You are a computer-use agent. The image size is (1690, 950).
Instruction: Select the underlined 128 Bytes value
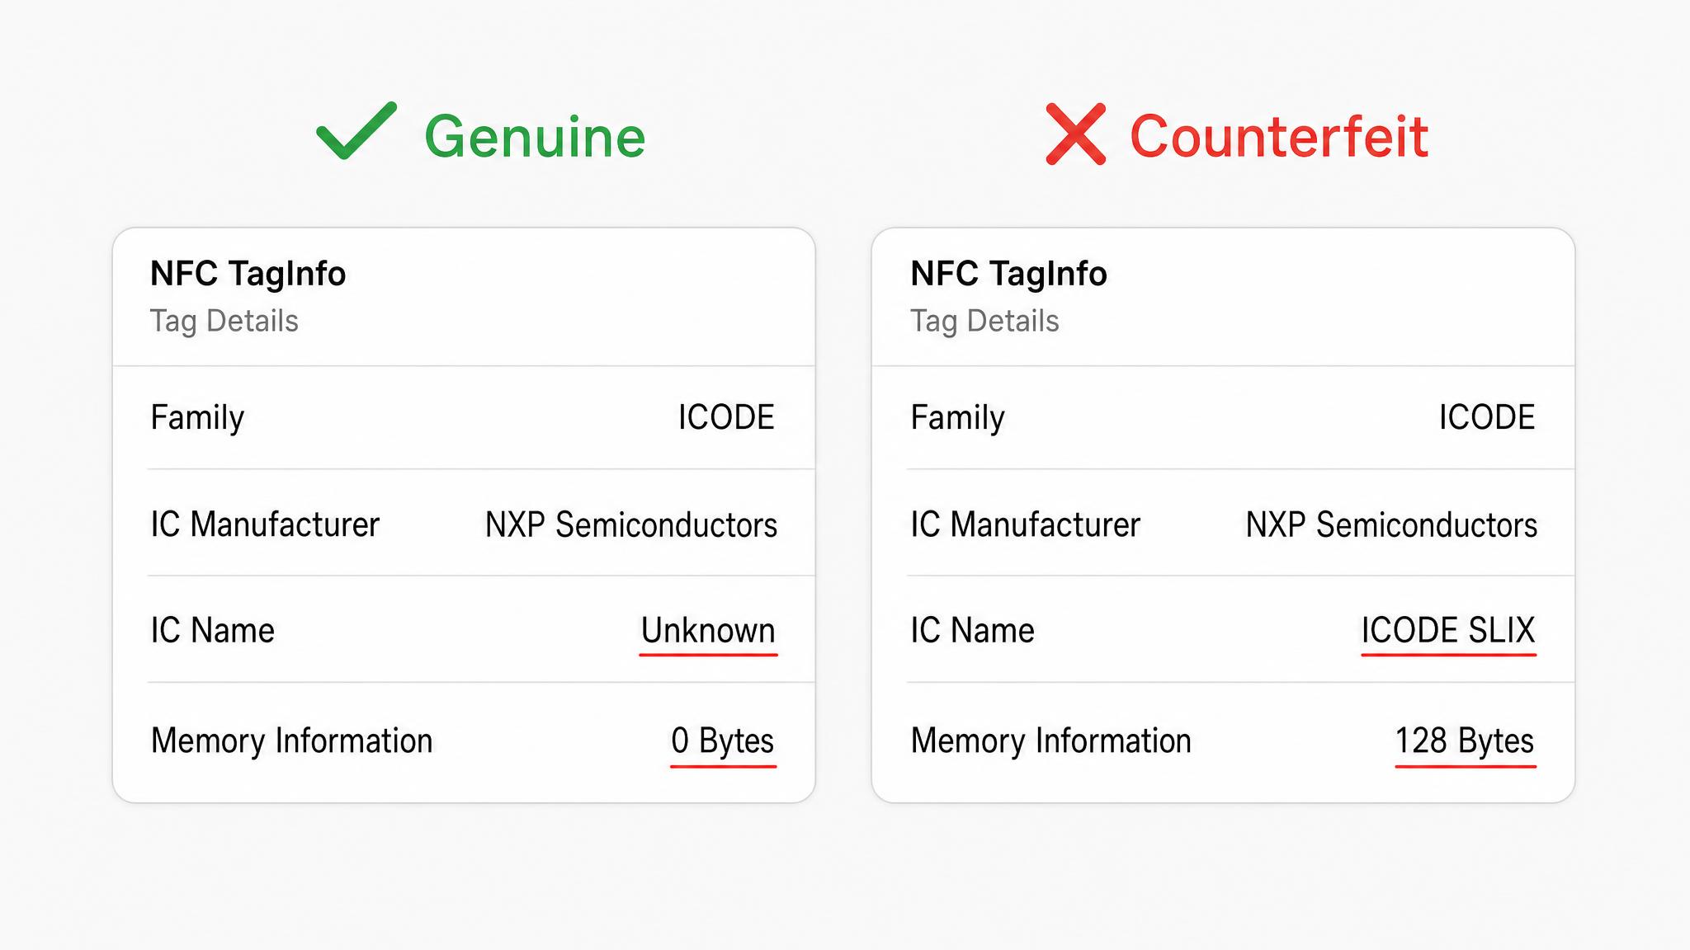1465,741
